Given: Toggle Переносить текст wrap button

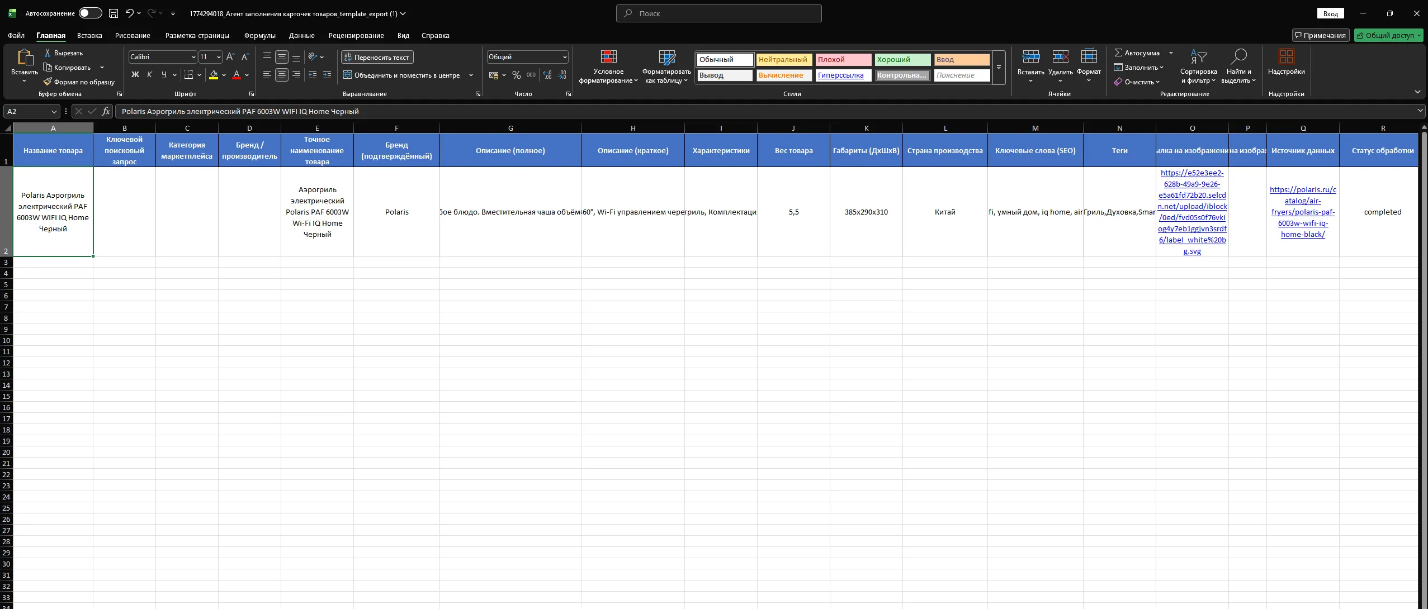Looking at the screenshot, I should (377, 57).
